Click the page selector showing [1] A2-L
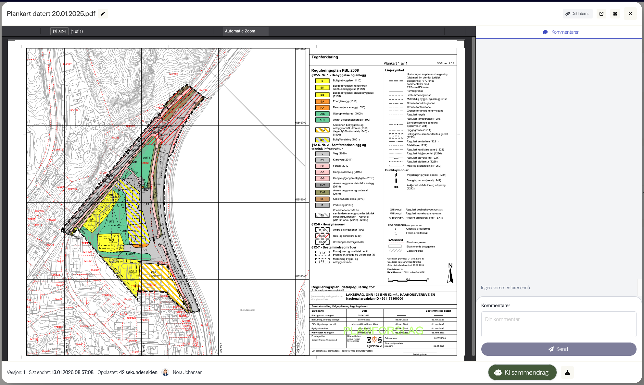 click(59, 31)
